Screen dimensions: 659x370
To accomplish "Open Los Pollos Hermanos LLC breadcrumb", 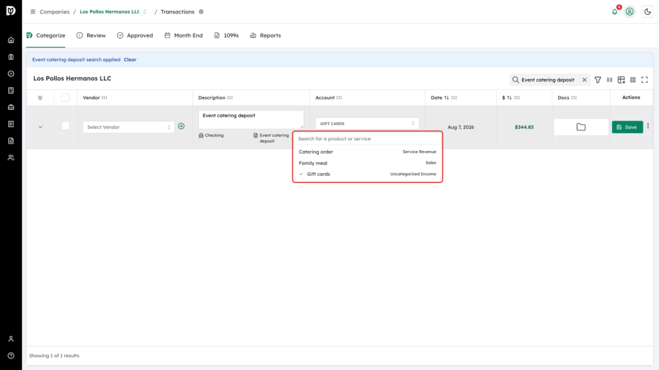I will point(109,12).
